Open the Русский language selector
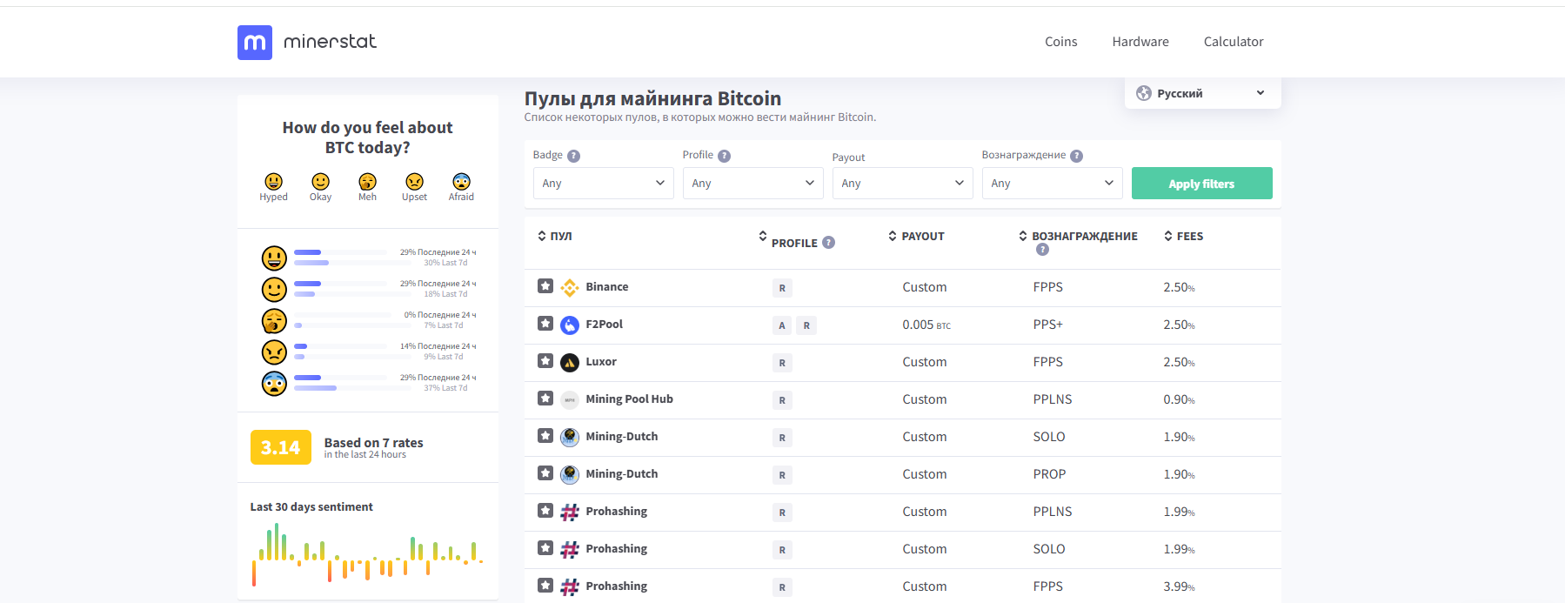This screenshot has height=603, width=1565. tap(1201, 93)
